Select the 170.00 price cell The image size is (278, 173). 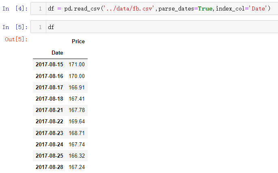click(77, 76)
